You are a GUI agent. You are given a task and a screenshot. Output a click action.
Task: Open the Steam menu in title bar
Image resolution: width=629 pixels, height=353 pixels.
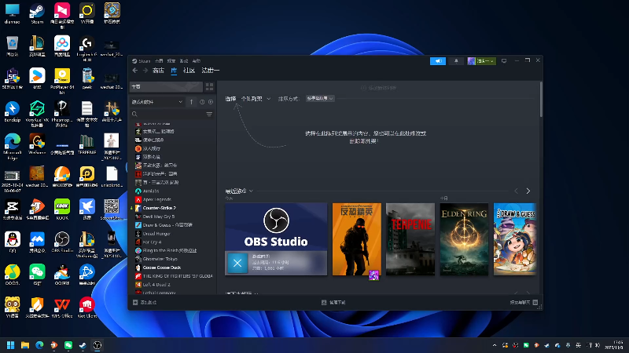[x=144, y=61]
